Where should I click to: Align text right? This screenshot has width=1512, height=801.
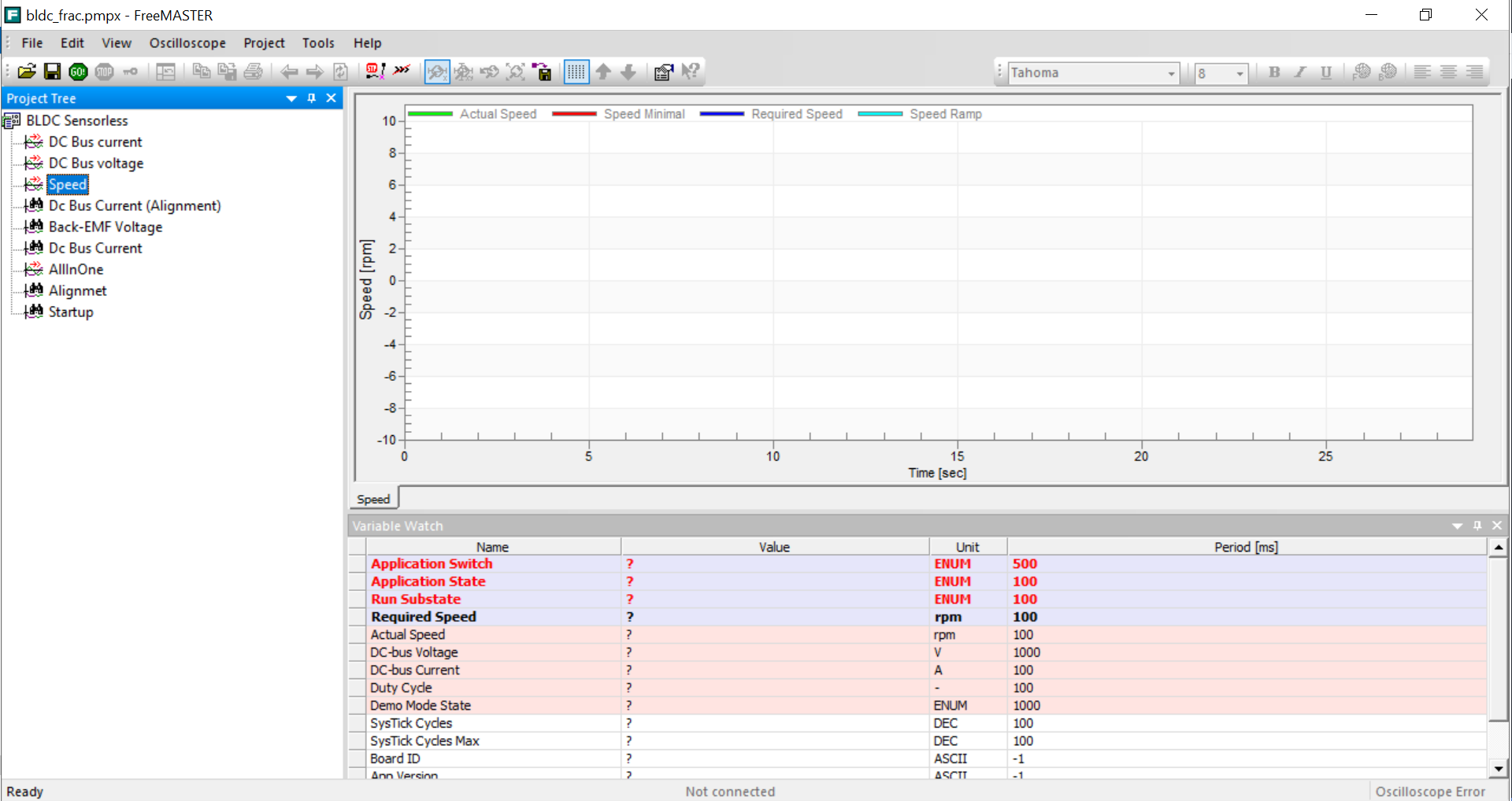point(1474,72)
